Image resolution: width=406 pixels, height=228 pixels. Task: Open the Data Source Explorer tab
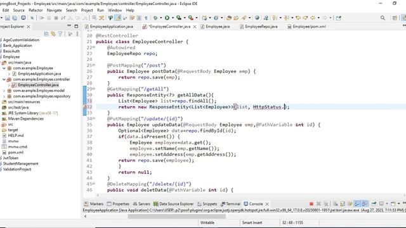click(173, 204)
